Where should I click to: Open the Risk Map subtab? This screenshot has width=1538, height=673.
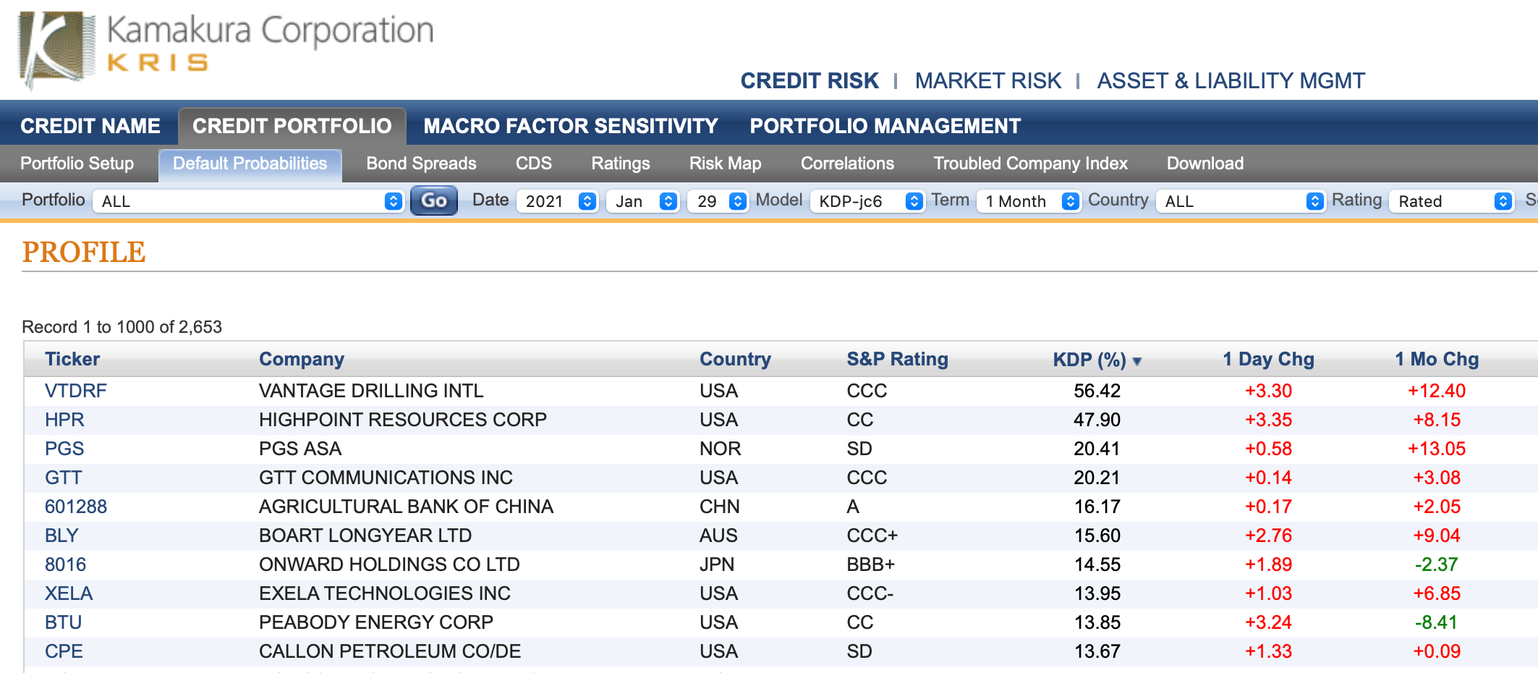pos(725,164)
